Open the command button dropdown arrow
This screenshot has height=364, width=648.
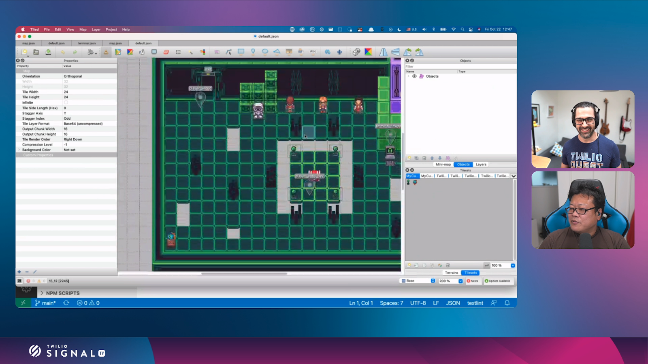pyautogui.click(x=96, y=53)
